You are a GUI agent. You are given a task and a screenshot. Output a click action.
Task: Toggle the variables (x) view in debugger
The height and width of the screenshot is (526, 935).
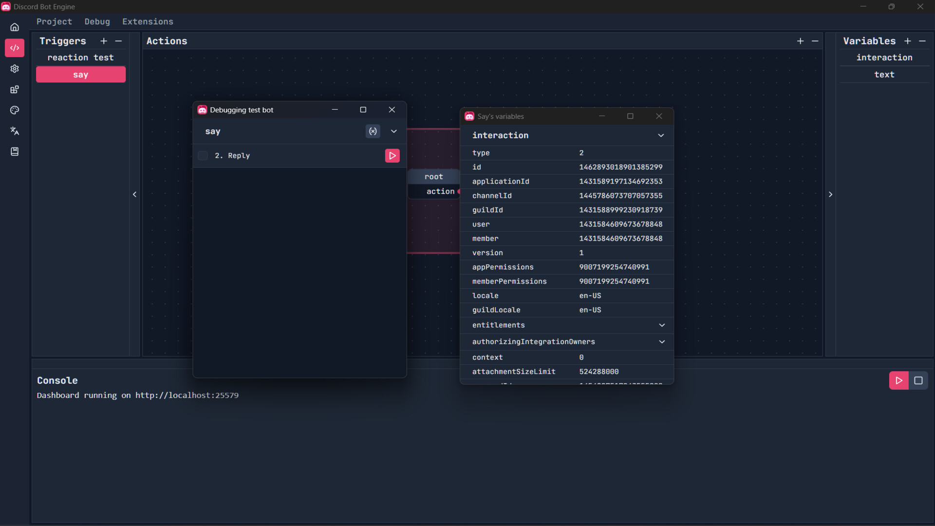pos(373,131)
